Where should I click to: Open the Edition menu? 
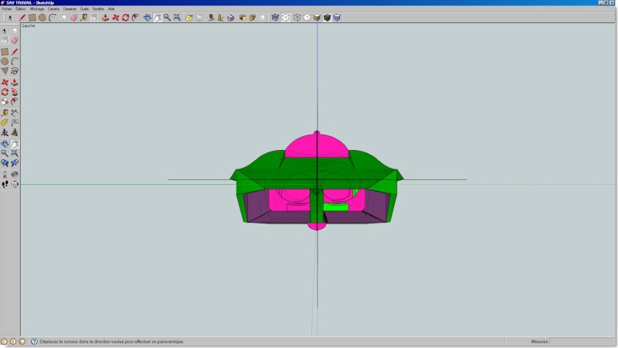click(21, 9)
